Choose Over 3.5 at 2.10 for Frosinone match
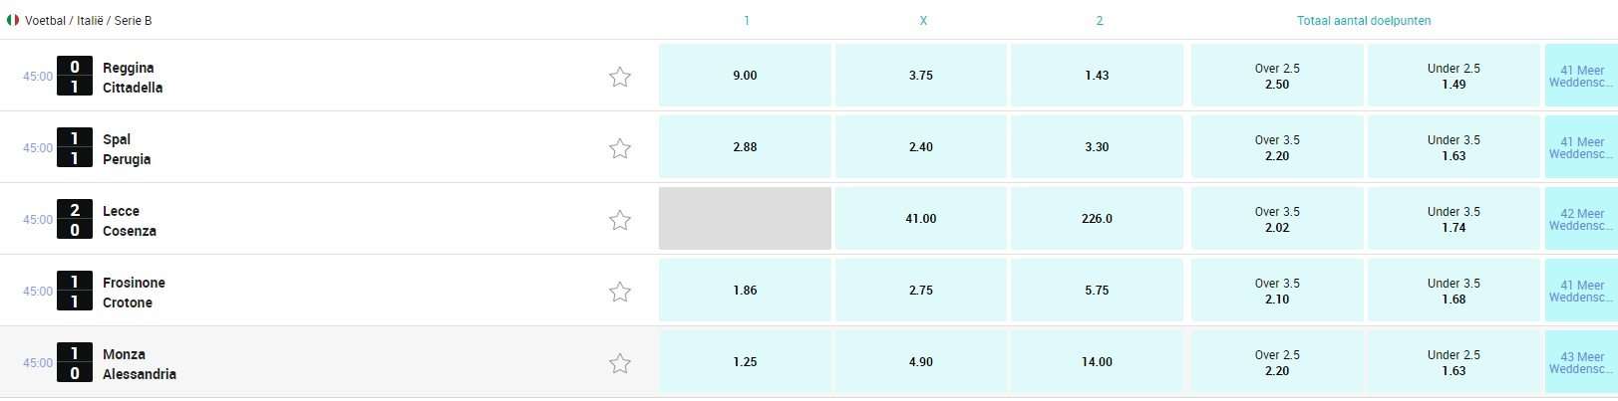This screenshot has width=1618, height=401. tap(1277, 291)
